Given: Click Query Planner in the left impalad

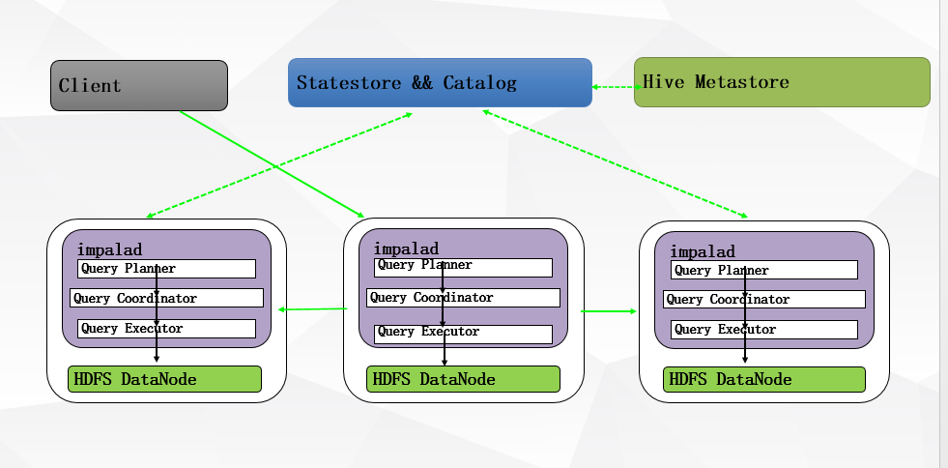Looking at the screenshot, I should 166,269.
